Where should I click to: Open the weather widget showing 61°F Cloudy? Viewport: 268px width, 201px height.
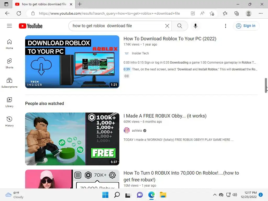pyautogui.click(x=14, y=195)
